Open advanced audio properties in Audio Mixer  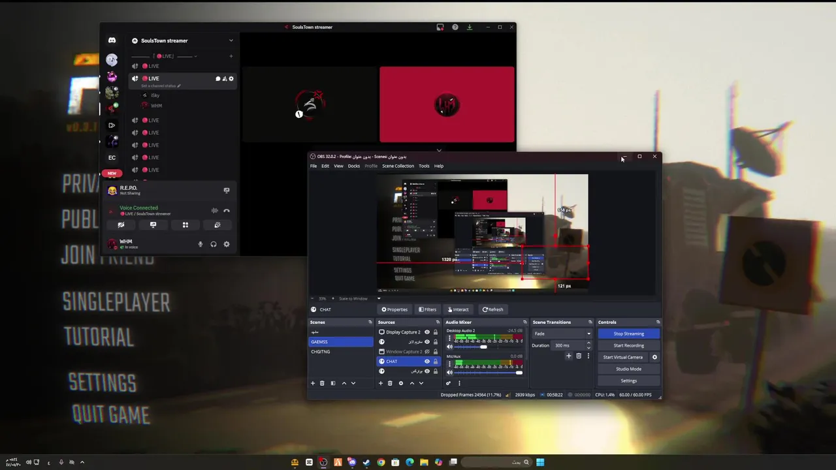pos(449,383)
